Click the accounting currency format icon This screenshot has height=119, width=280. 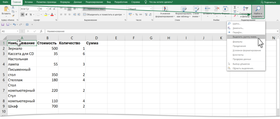[x=130, y=14]
